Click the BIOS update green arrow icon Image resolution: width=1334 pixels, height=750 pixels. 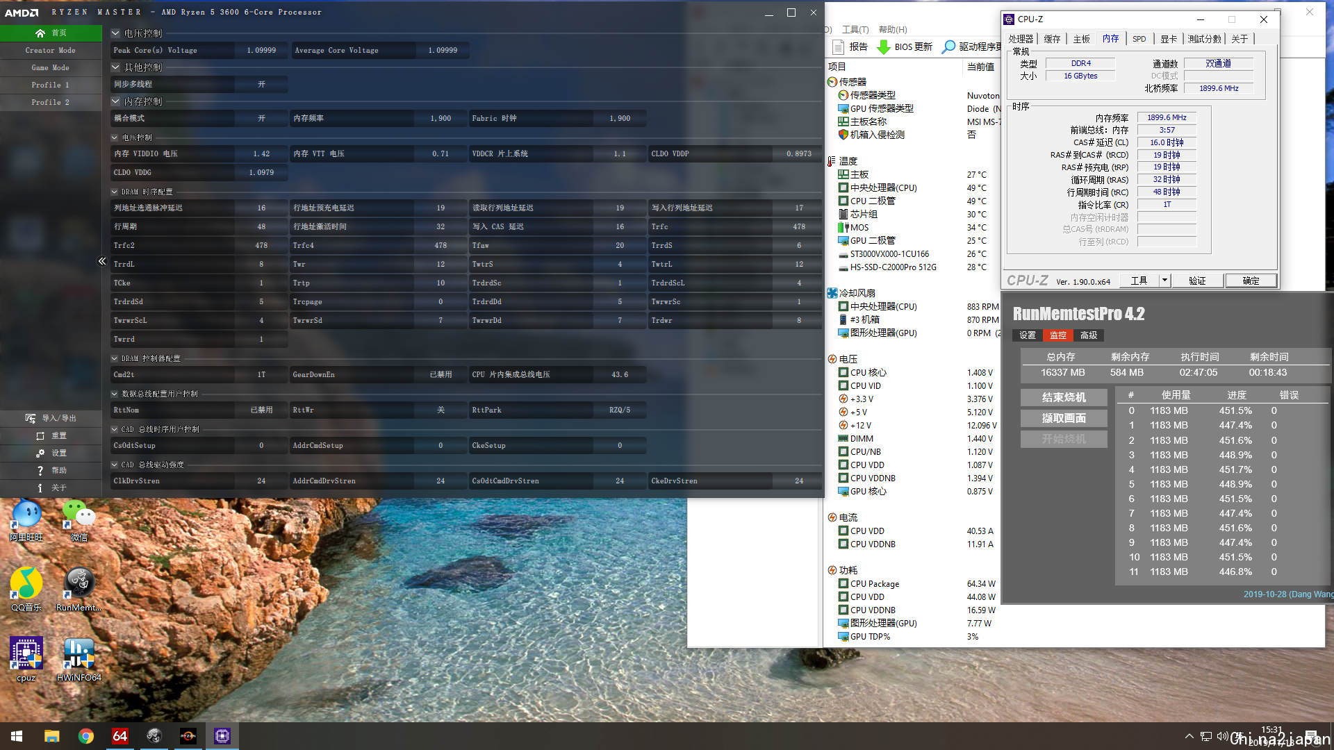[x=883, y=47]
